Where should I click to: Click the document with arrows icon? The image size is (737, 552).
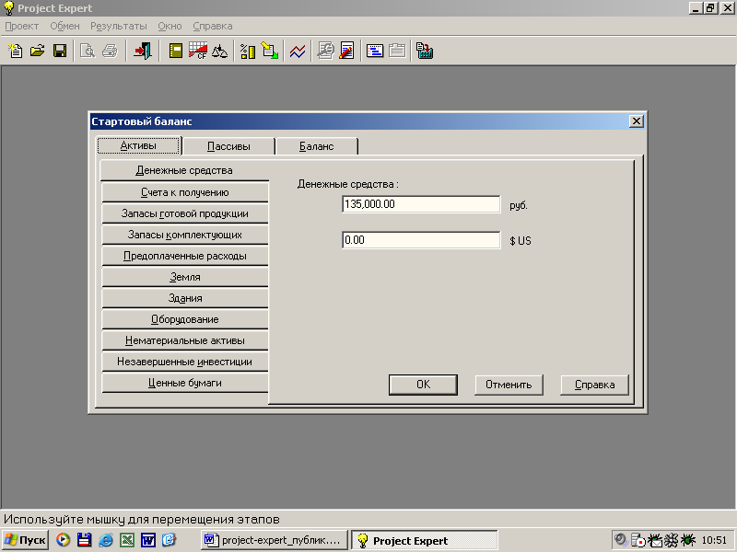tap(270, 51)
